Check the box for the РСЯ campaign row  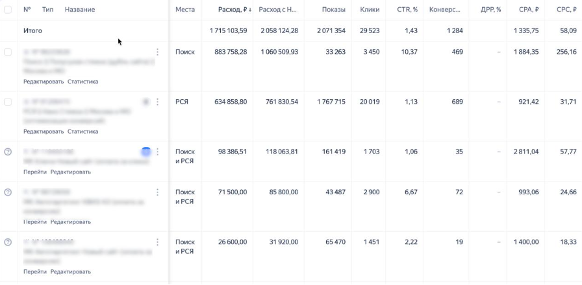point(8,102)
